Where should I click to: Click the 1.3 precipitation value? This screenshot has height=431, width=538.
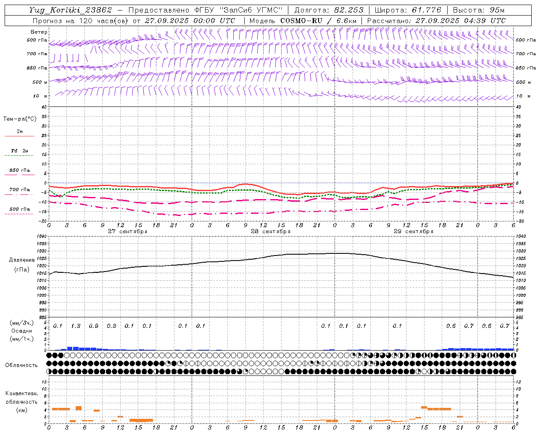(76, 326)
